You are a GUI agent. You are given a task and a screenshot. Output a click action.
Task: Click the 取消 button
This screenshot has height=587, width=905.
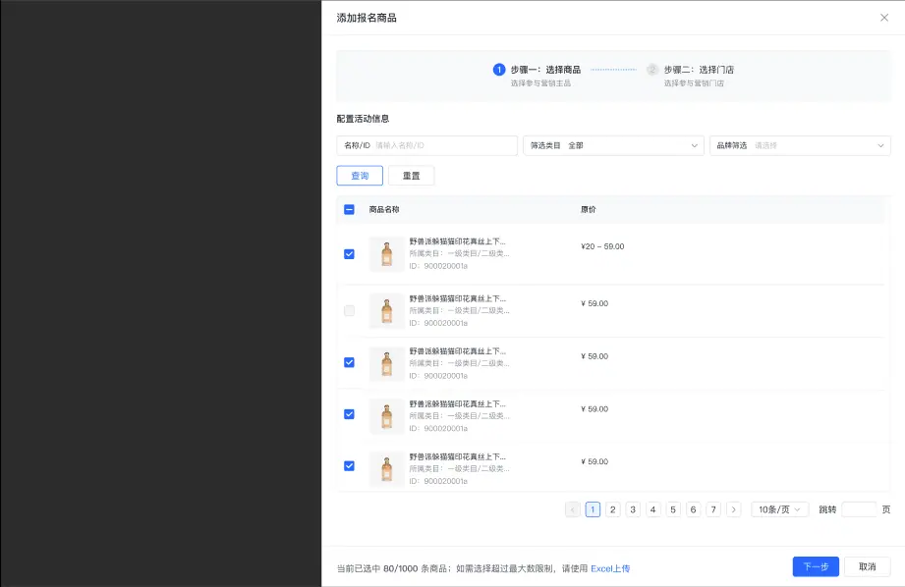pos(867,566)
